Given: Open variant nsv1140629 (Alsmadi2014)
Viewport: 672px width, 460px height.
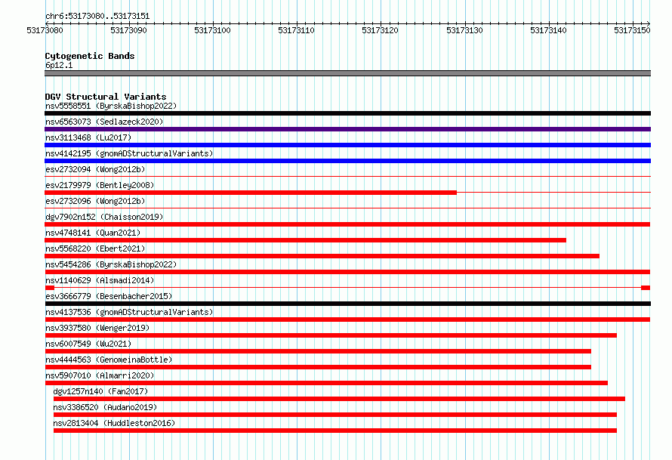Looking at the screenshot, I should 100,280.
